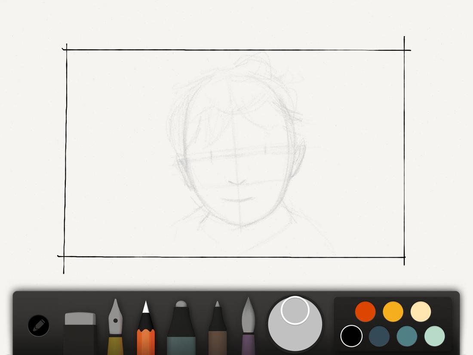Pick the mint green color swatch
This screenshot has height=355, width=473.
(433, 336)
